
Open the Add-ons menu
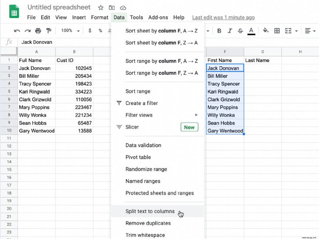tap(158, 18)
